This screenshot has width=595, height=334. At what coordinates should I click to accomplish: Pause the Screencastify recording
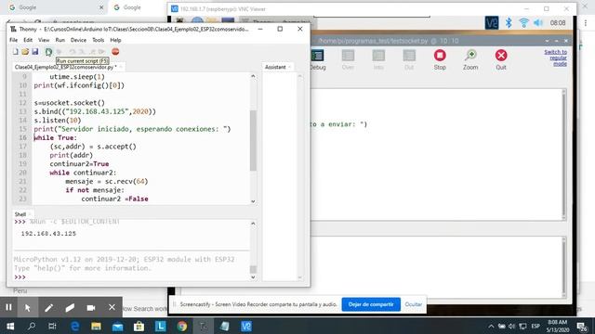point(8,307)
